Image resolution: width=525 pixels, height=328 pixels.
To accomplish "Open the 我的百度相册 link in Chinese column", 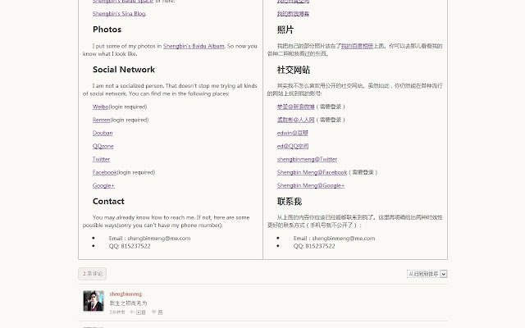I will [357, 46].
